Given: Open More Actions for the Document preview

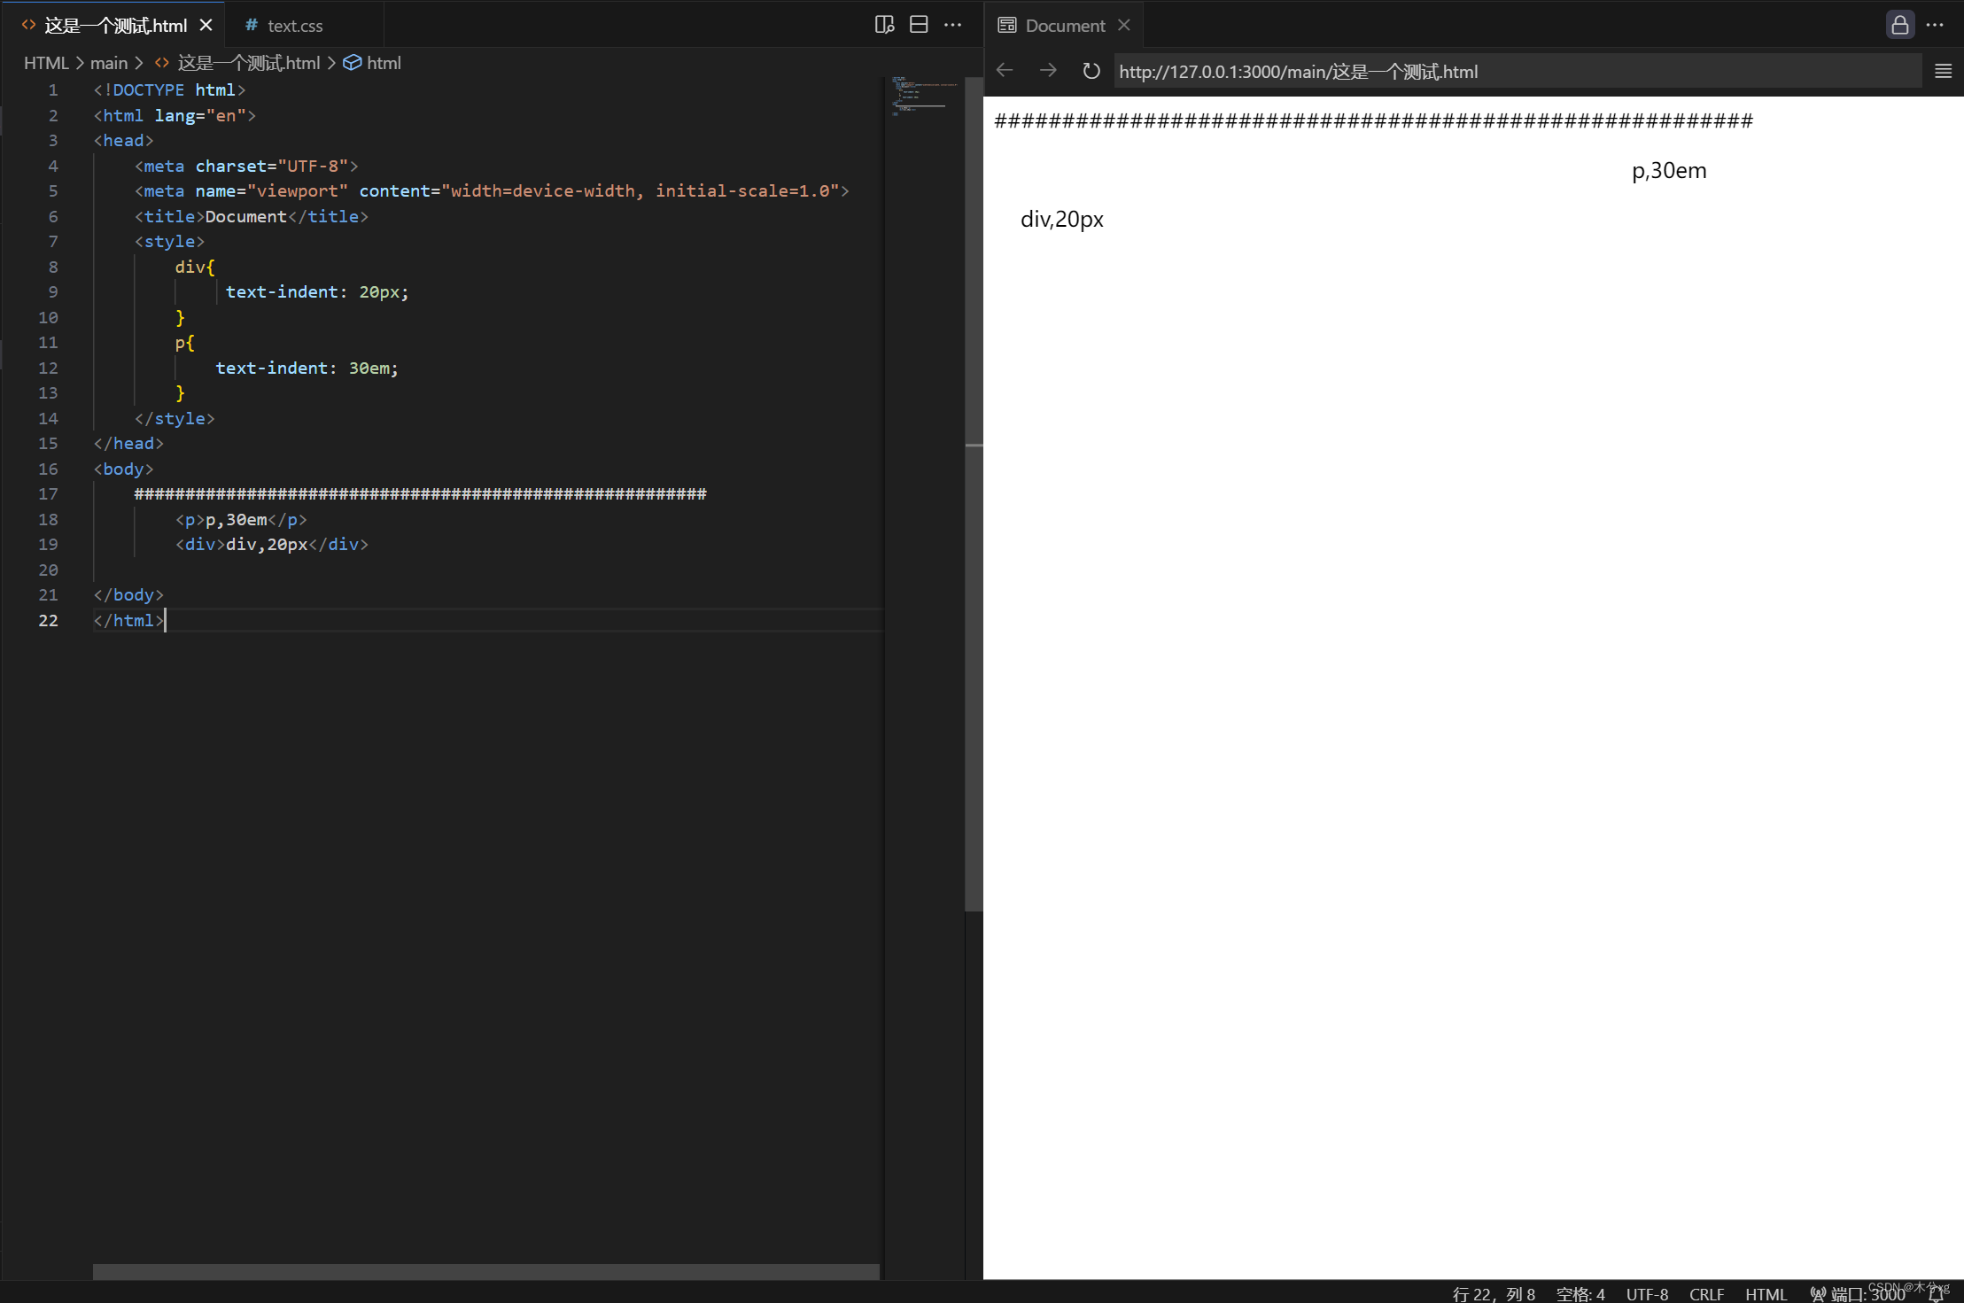Looking at the screenshot, I should [x=1936, y=25].
